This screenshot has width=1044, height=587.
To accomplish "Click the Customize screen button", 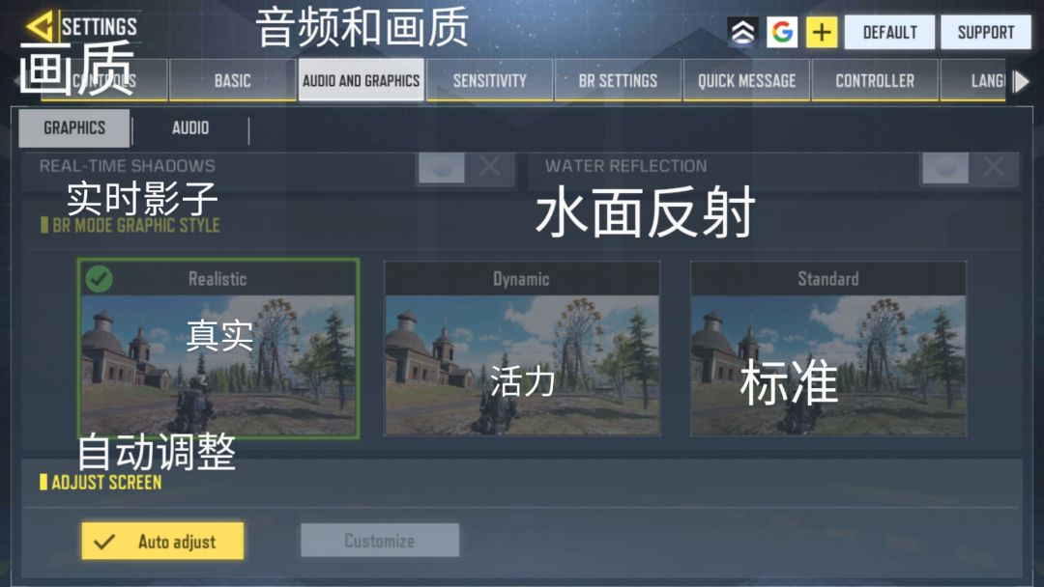I will tap(380, 540).
